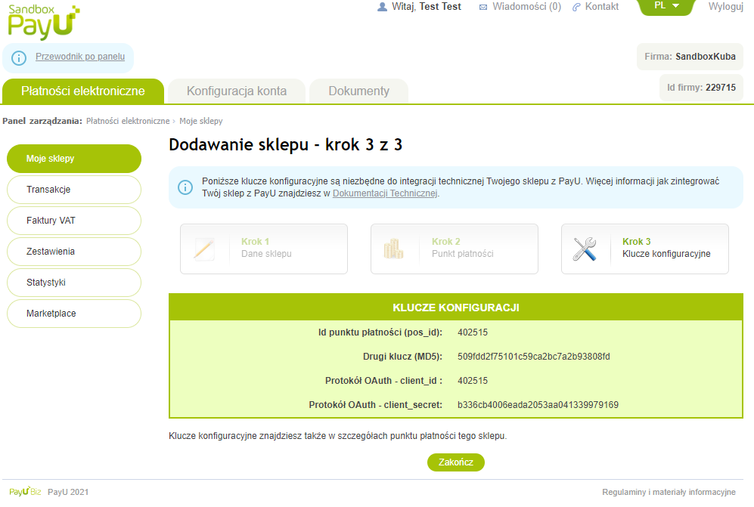
Task: Click the Krok 3 Klucze konfiguracyjne step
Action: tap(645, 249)
